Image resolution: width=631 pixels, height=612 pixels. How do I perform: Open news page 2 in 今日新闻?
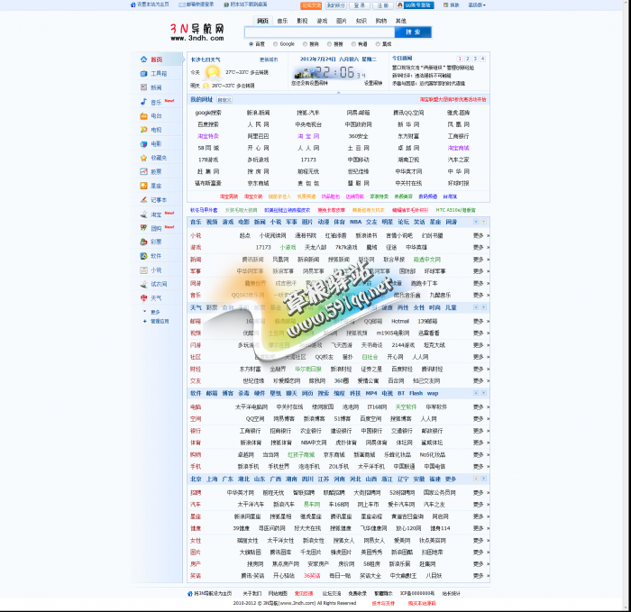tap(467, 59)
